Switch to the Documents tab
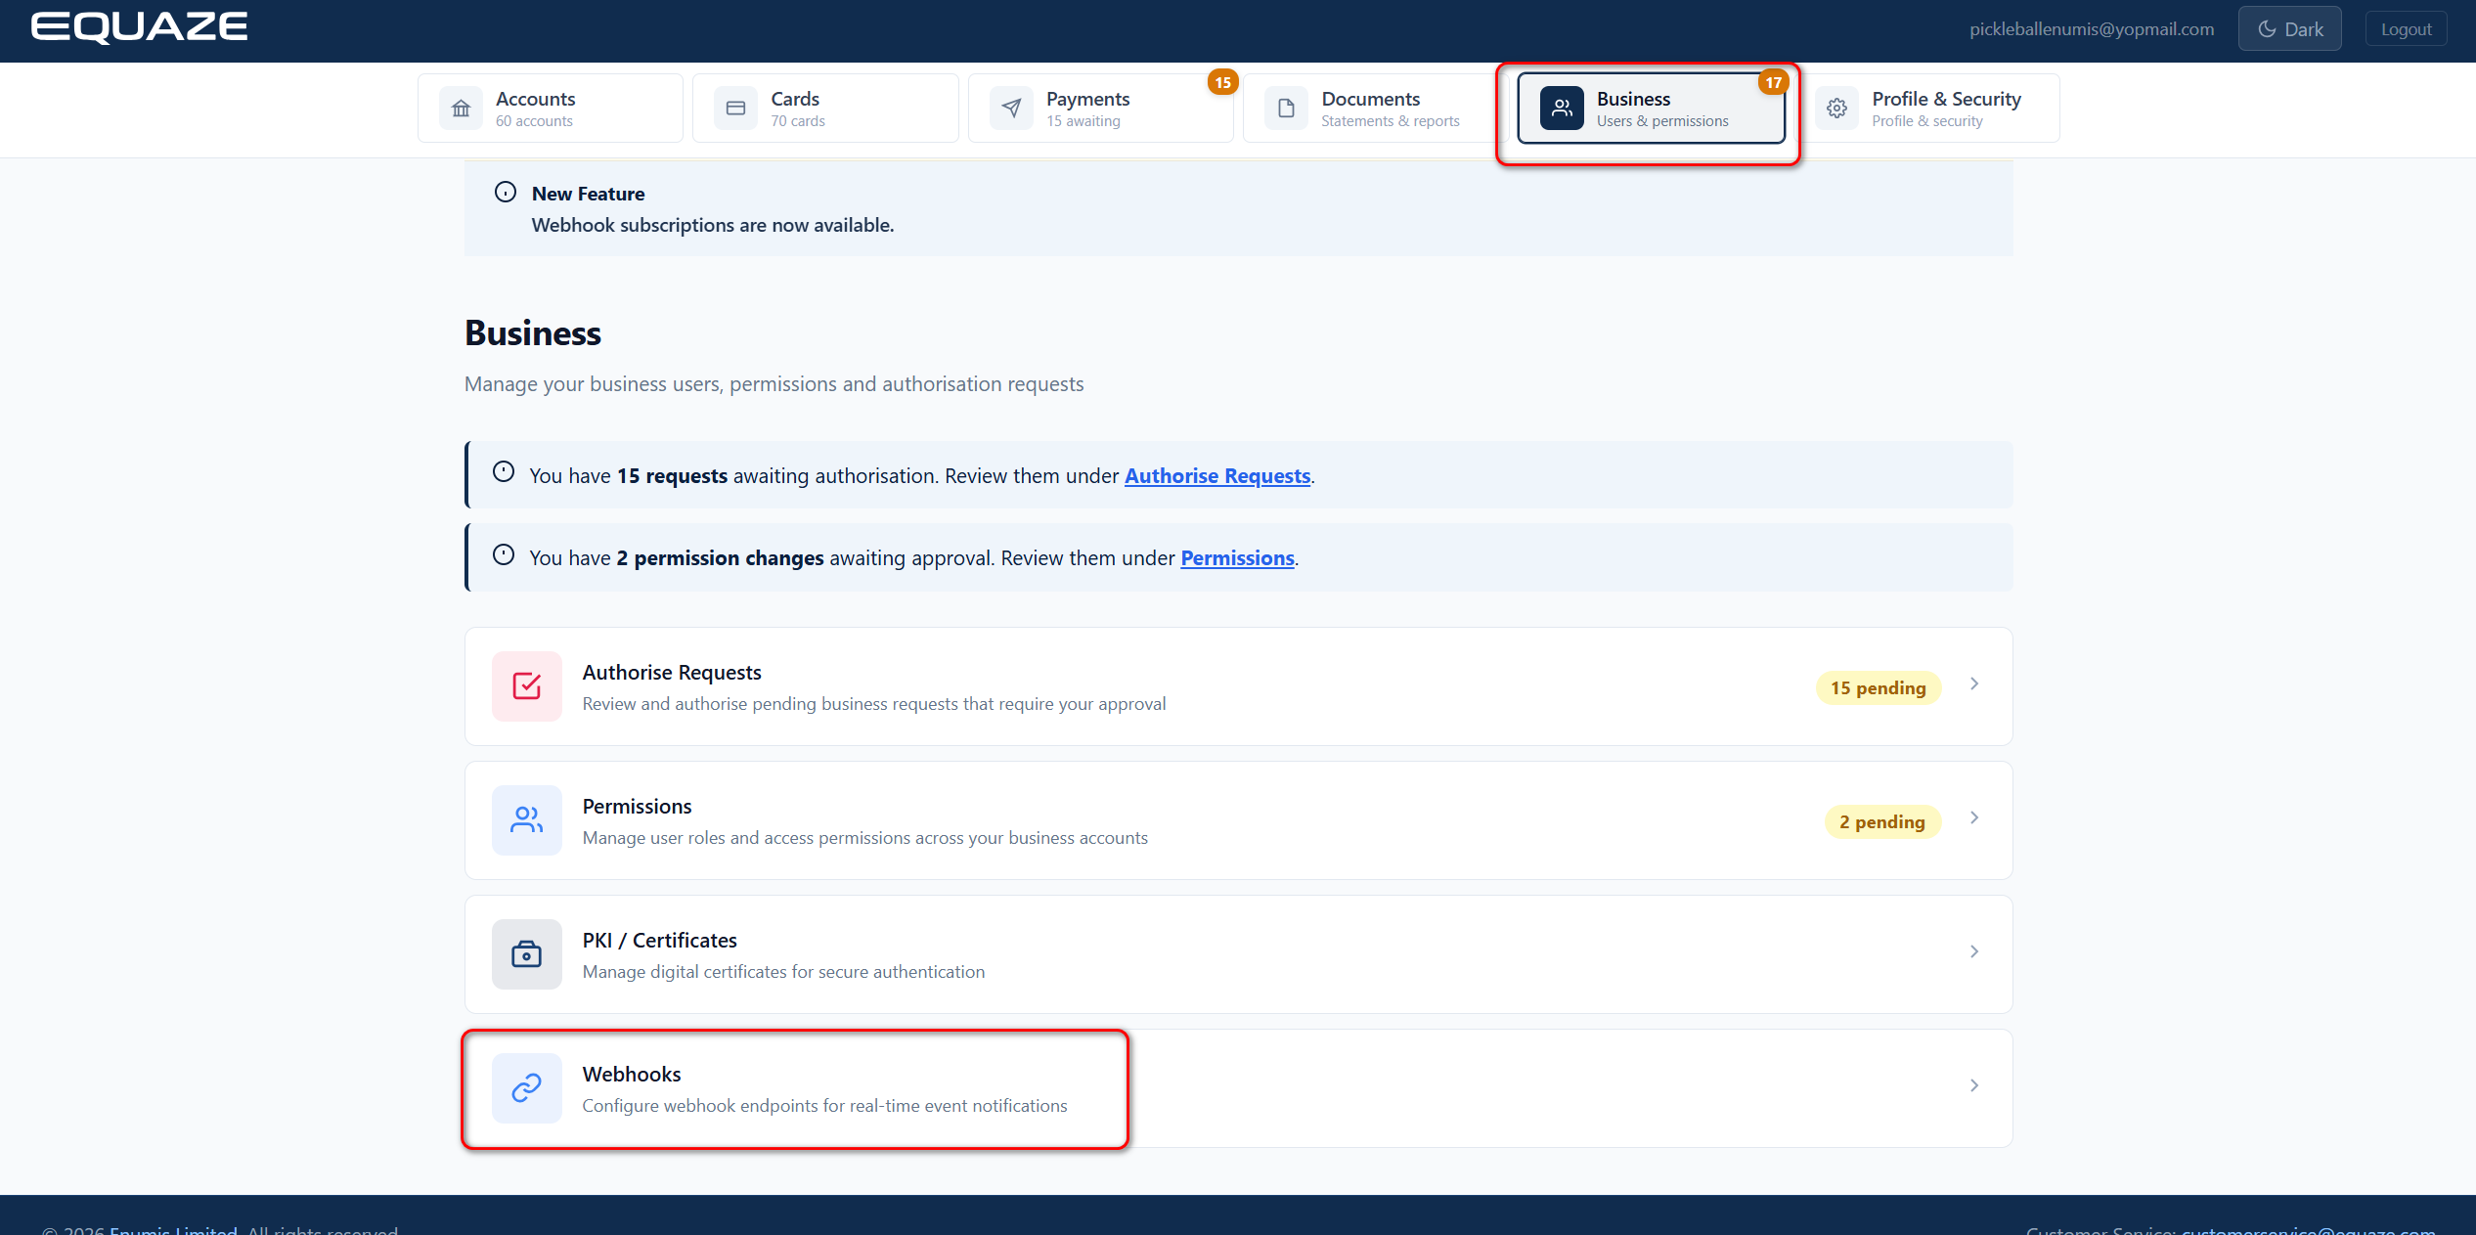The width and height of the screenshot is (2476, 1235). point(1376,109)
